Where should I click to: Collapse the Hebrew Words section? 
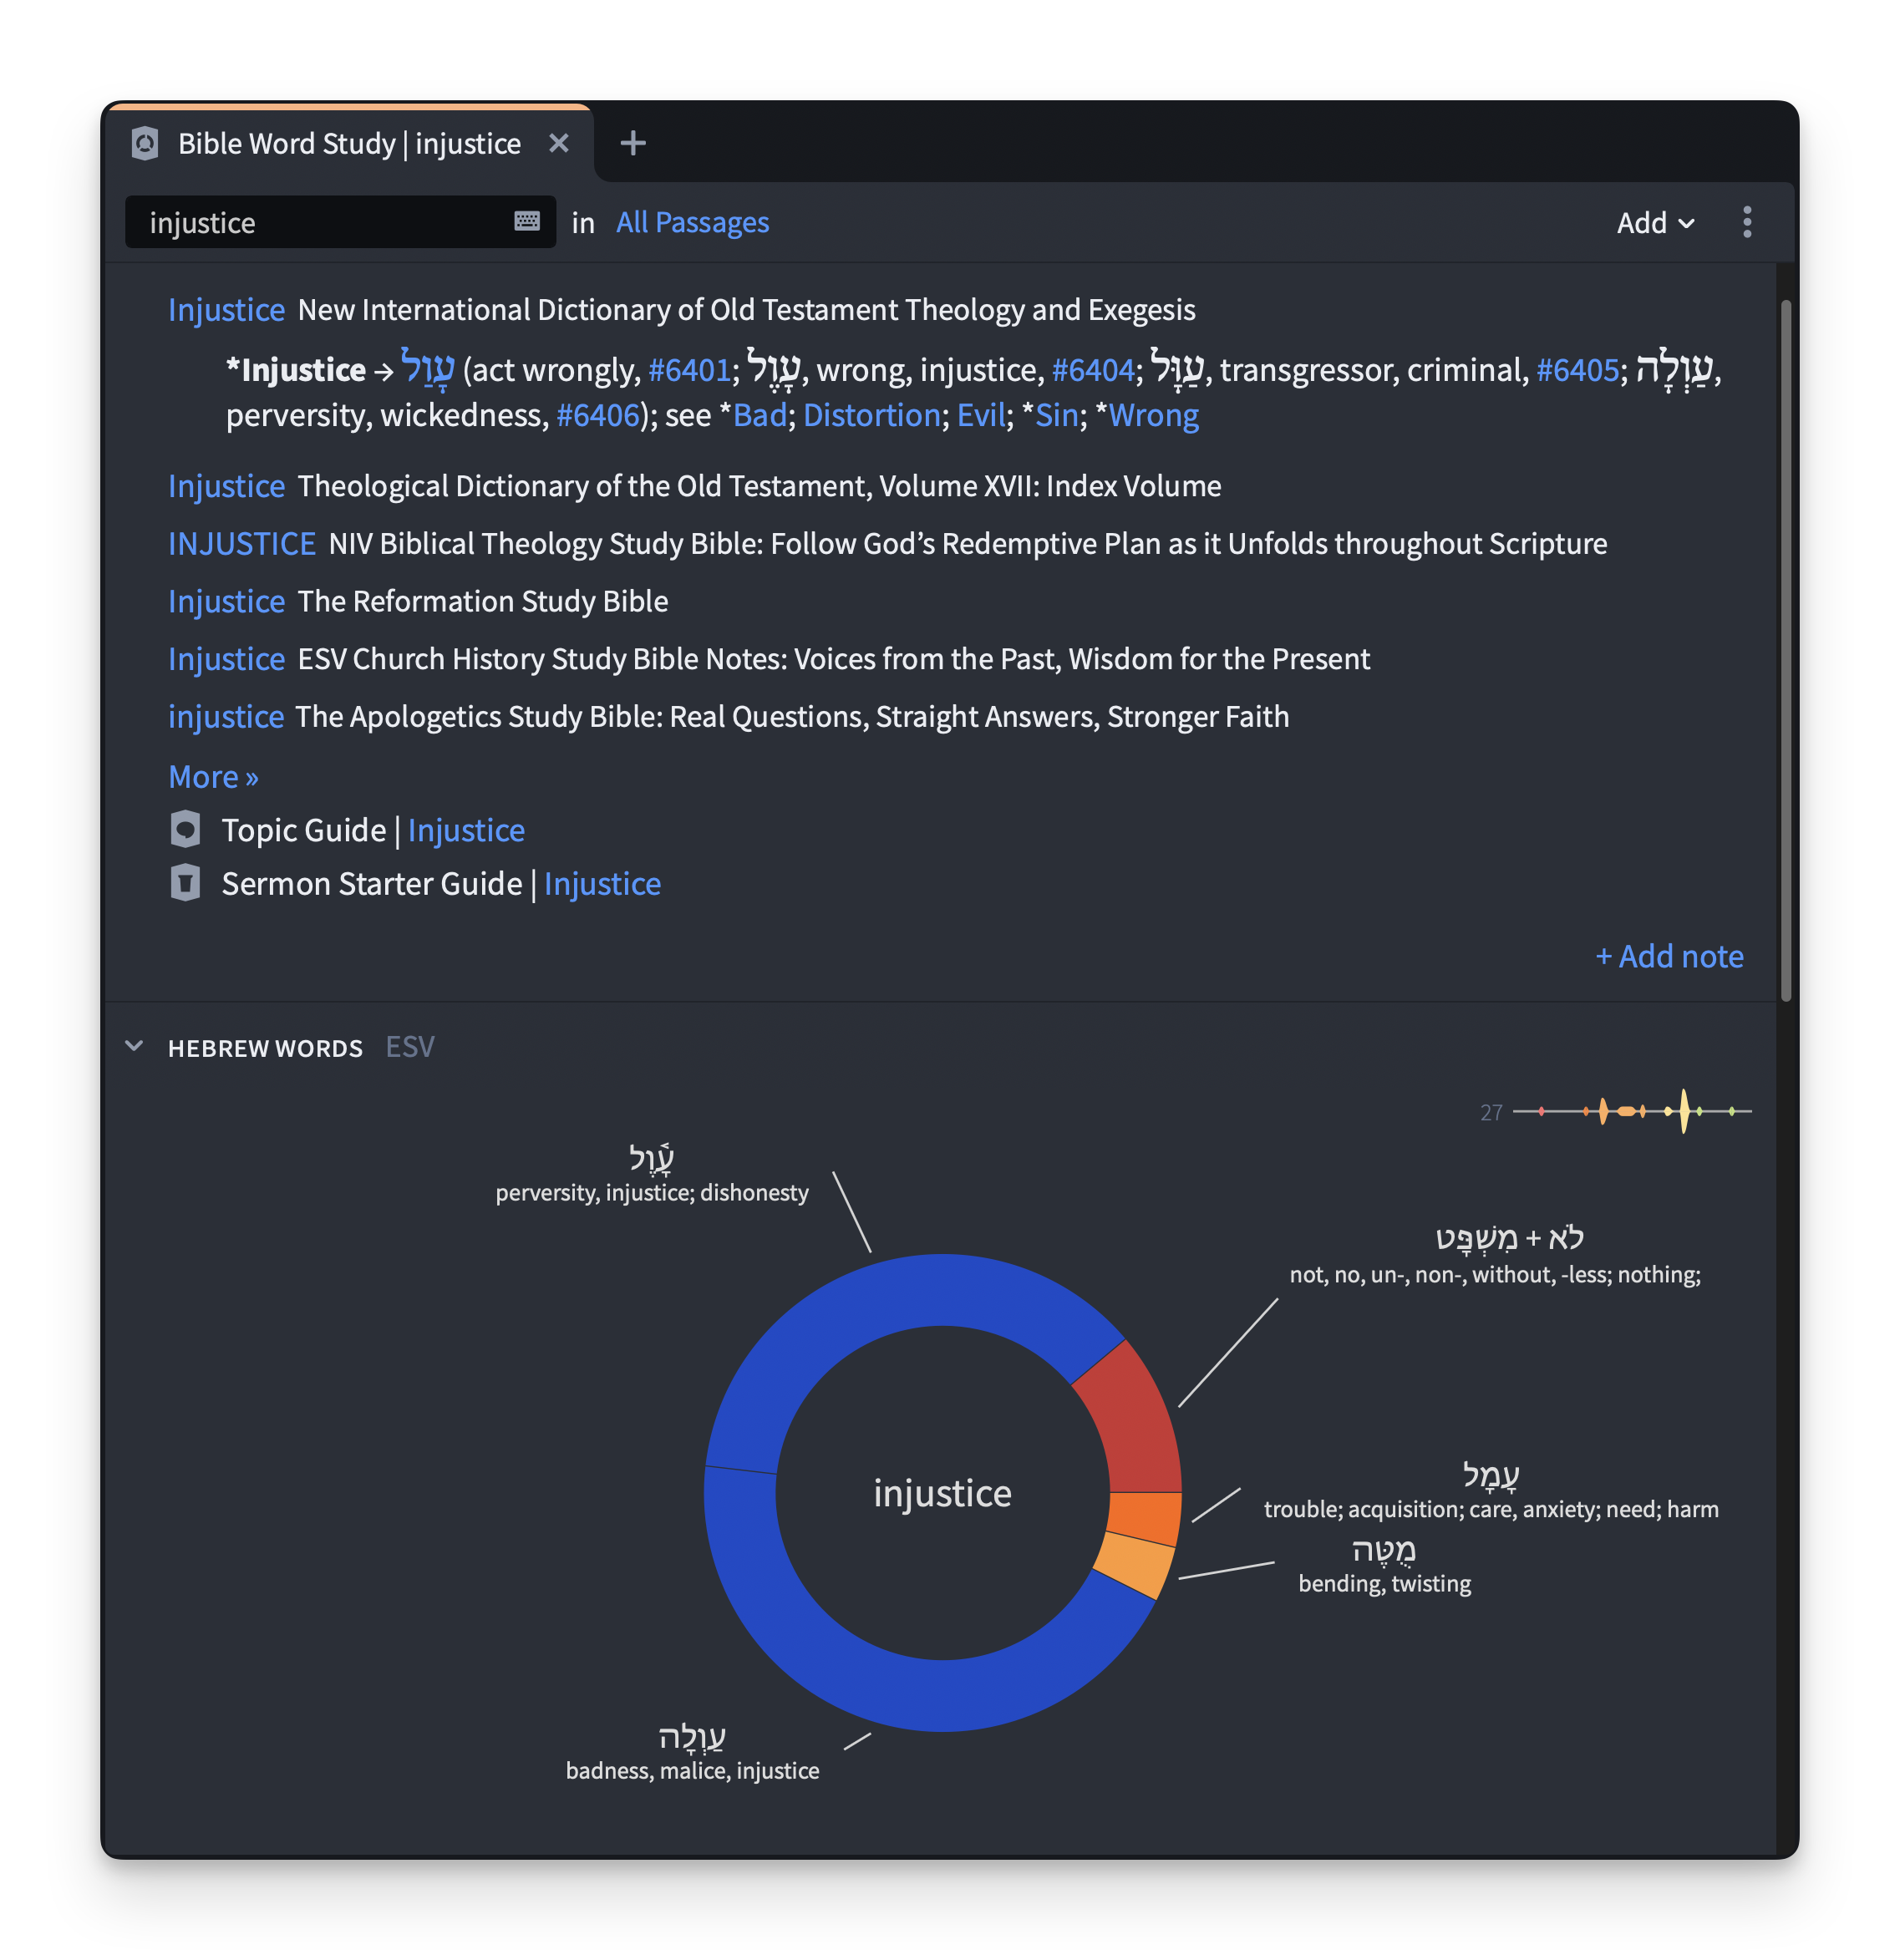[x=134, y=1046]
